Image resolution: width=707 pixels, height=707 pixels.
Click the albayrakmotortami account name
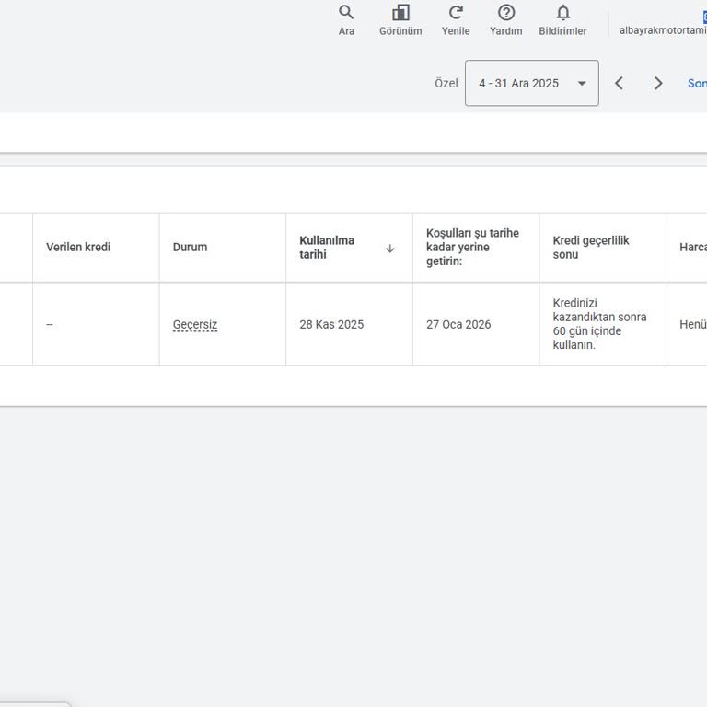[663, 30]
